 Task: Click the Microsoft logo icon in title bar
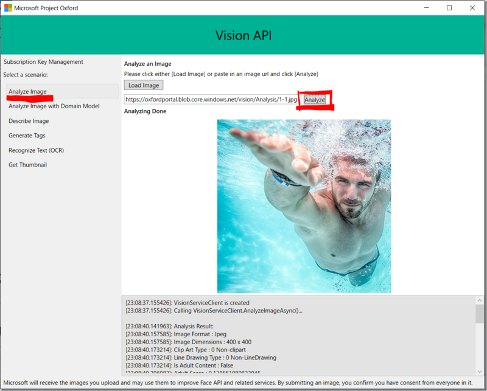click(8, 8)
